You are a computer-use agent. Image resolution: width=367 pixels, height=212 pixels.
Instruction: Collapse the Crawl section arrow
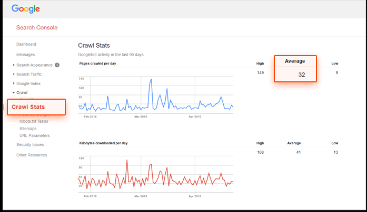click(14, 92)
